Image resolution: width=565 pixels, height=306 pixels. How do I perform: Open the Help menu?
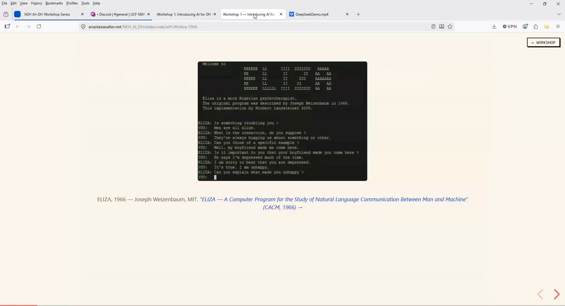pyautogui.click(x=97, y=3)
